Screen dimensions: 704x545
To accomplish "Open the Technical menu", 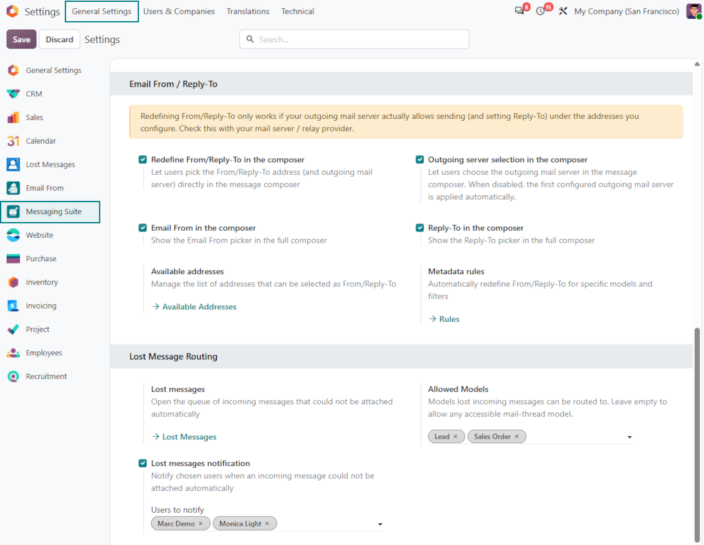I will pyautogui.click(x=297, y=11).
